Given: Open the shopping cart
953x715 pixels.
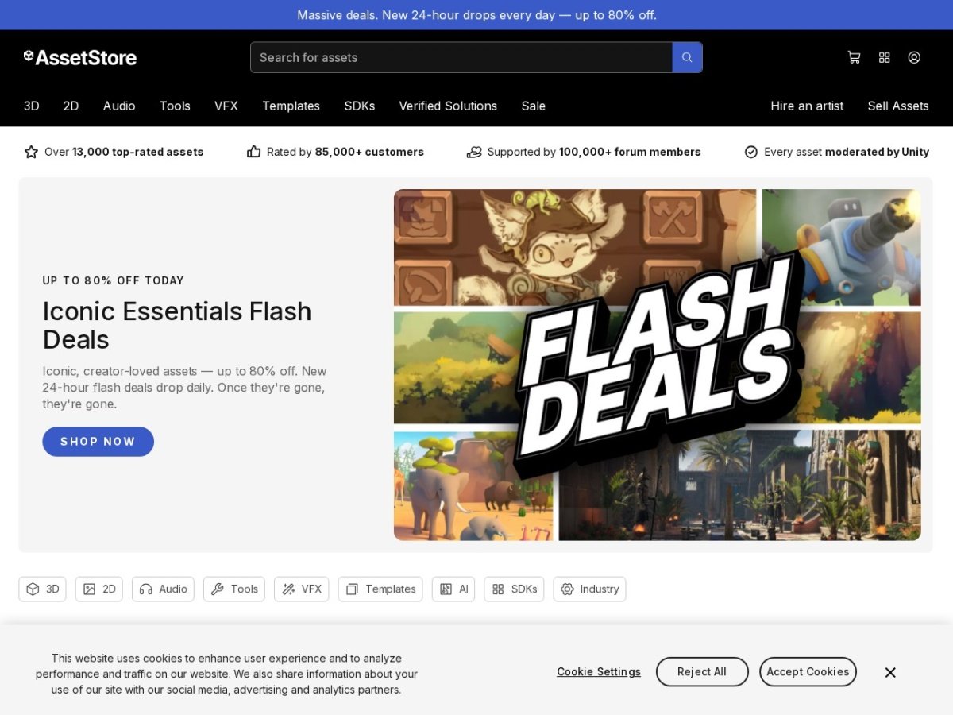Looking at the screenshot, I should click(x=854, y=57).
